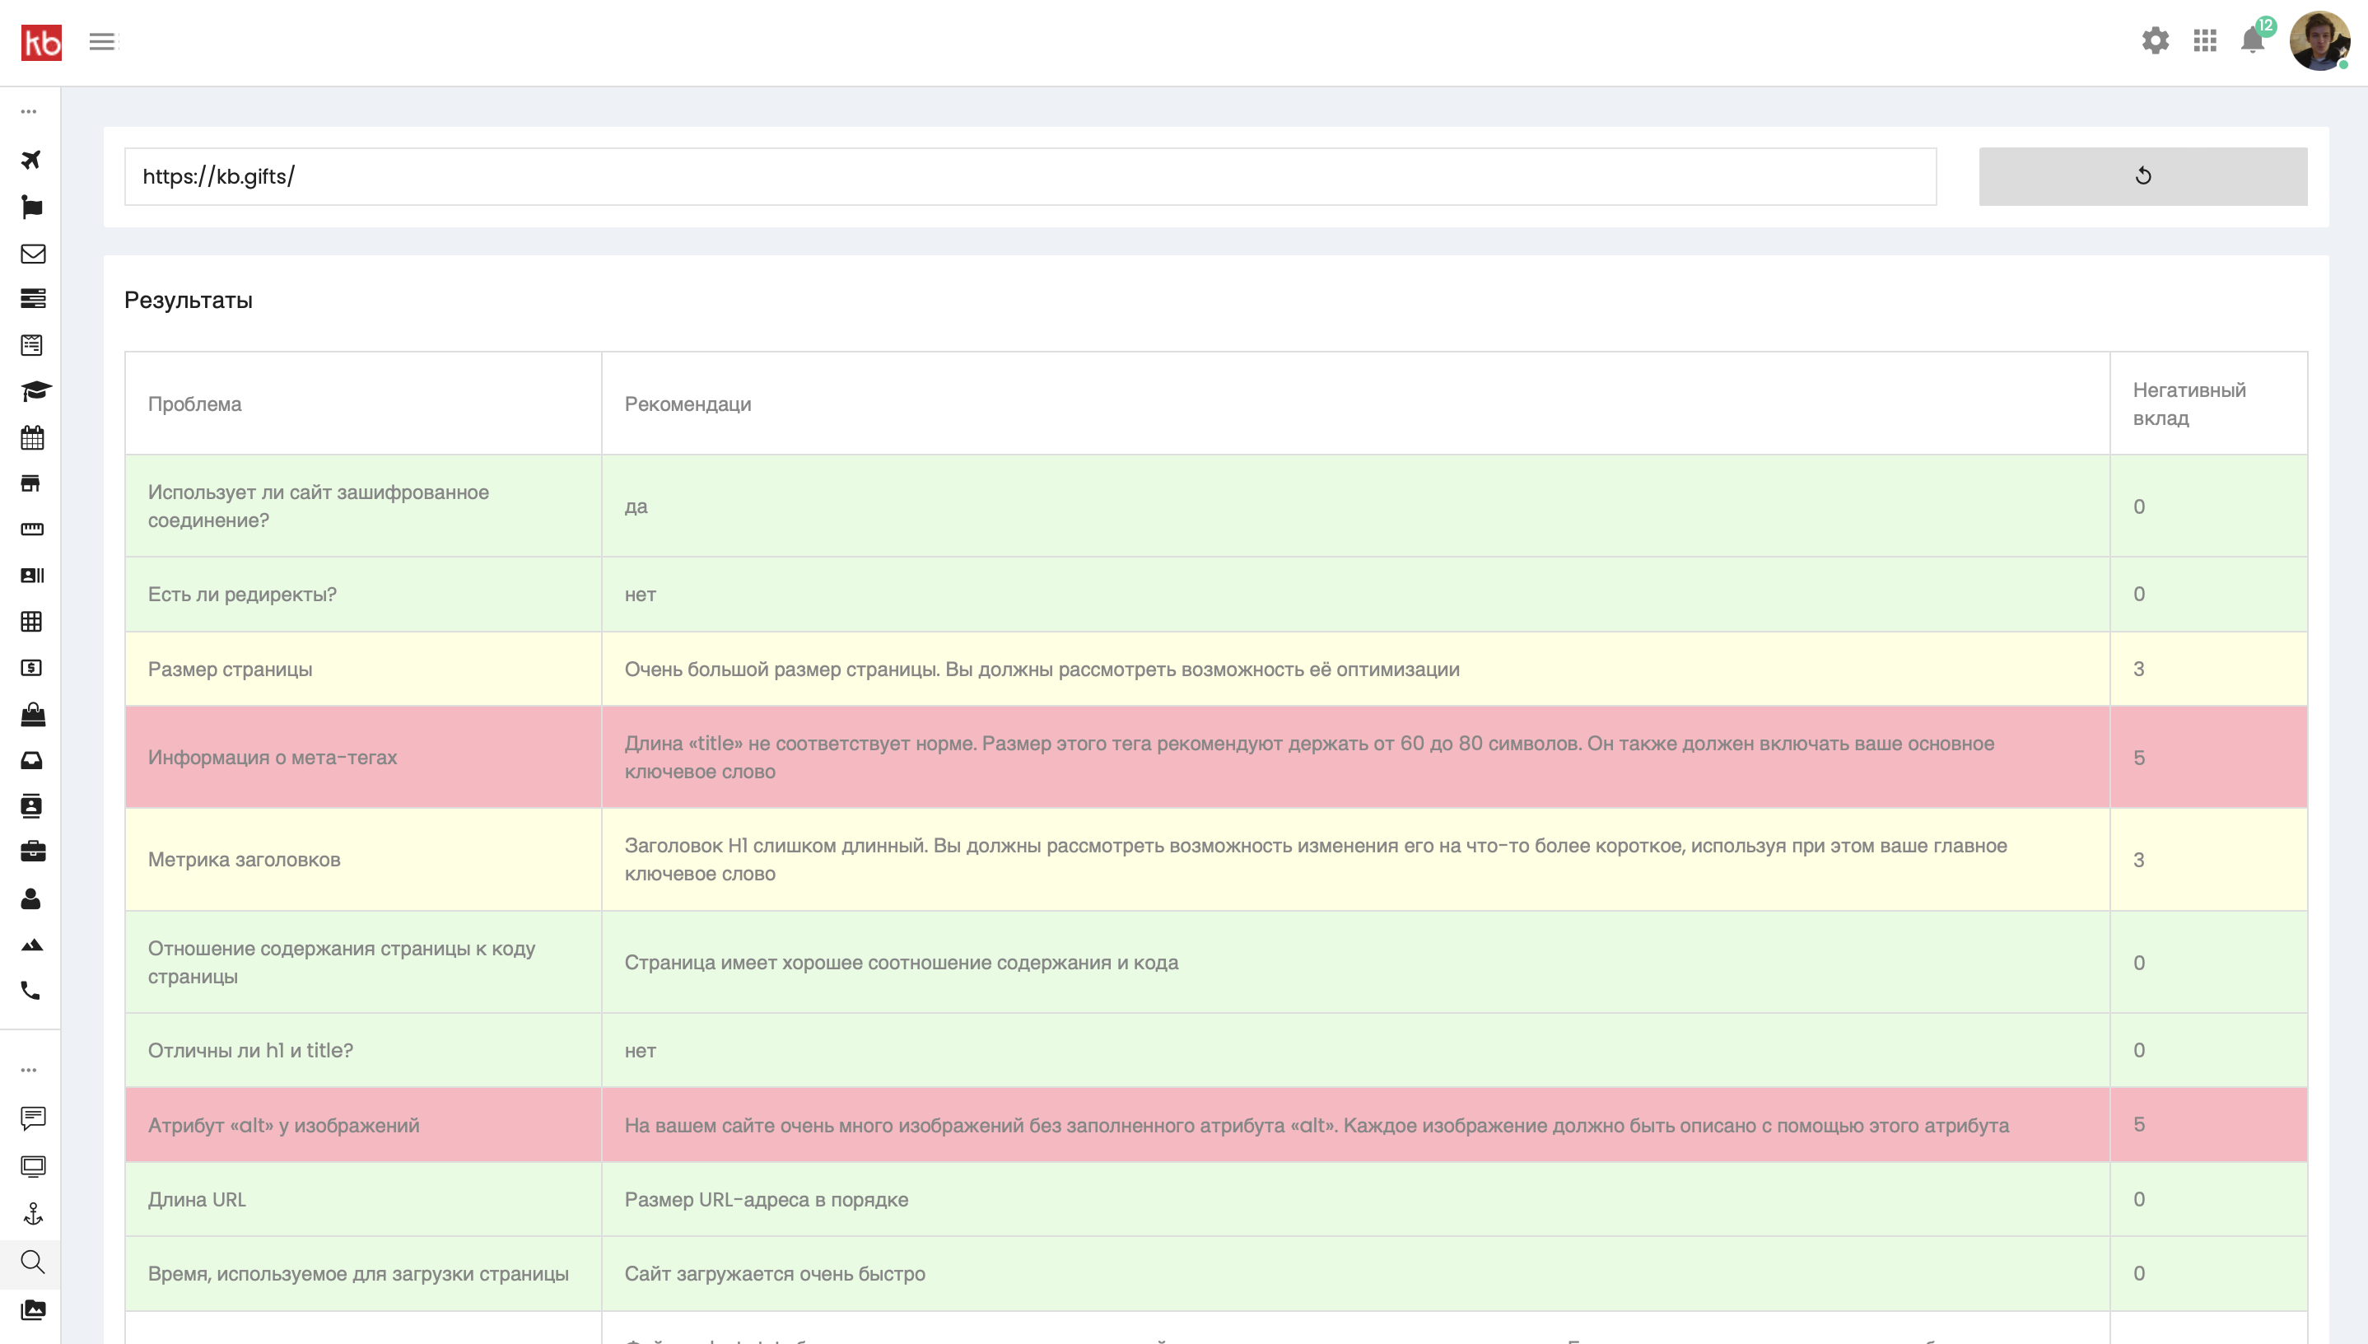Click the store shop icon in sidebar
The image size is (2368, 1344).
31,483
